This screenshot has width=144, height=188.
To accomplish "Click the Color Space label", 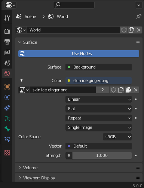I will 30,137.
